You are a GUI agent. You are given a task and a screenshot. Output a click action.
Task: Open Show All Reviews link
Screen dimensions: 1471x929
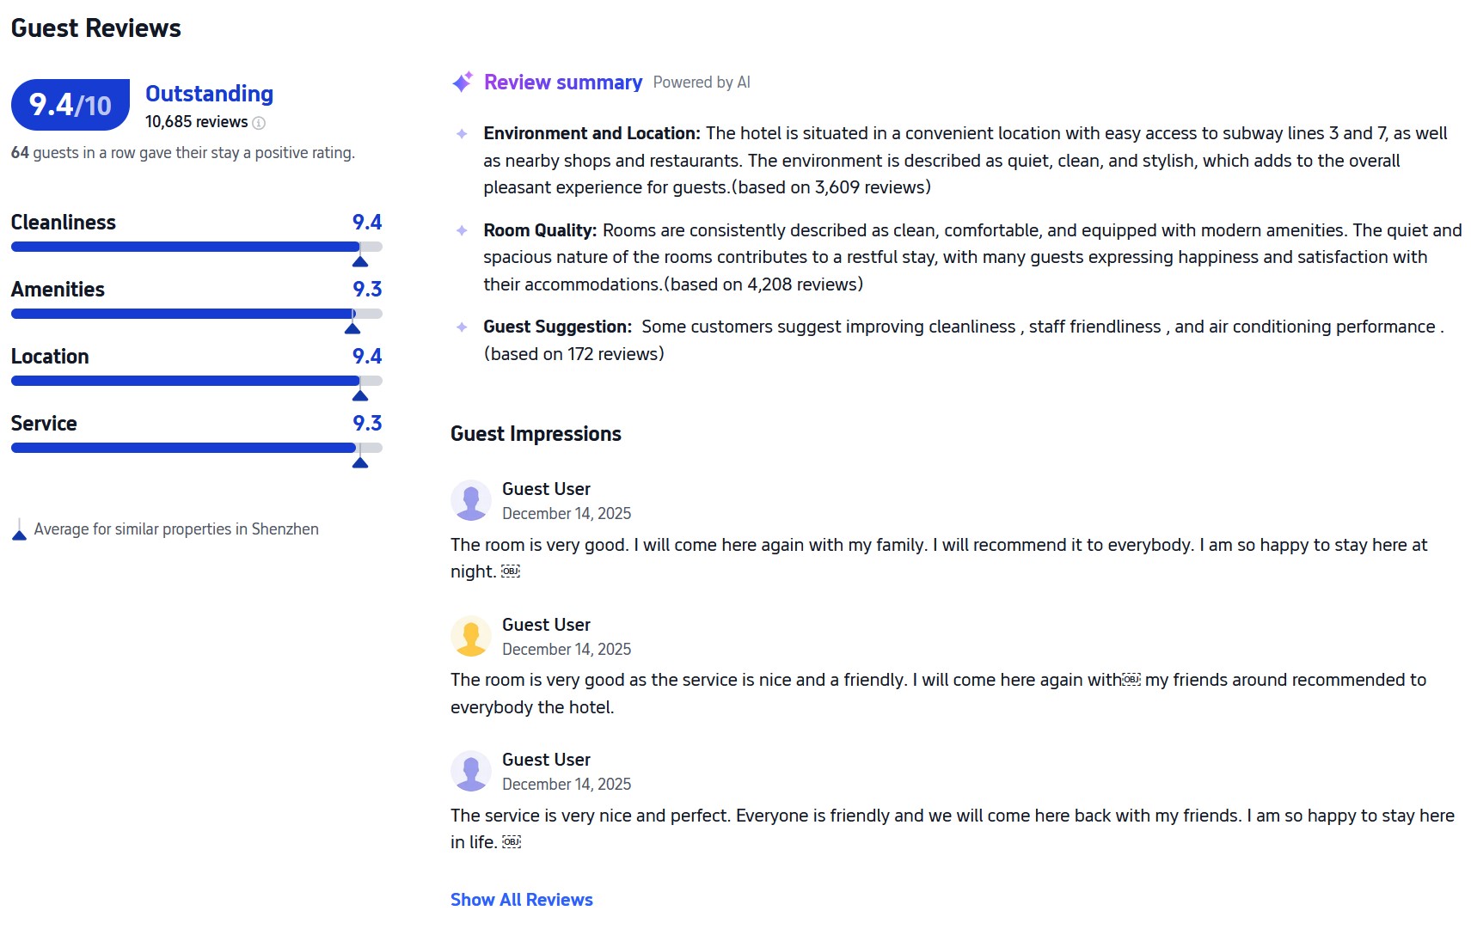(x=521, y=900)
